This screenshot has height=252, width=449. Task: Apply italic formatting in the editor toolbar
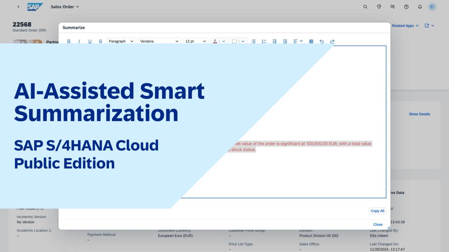pos(79,41)
